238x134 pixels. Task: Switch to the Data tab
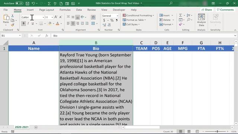tap(79, 10)
